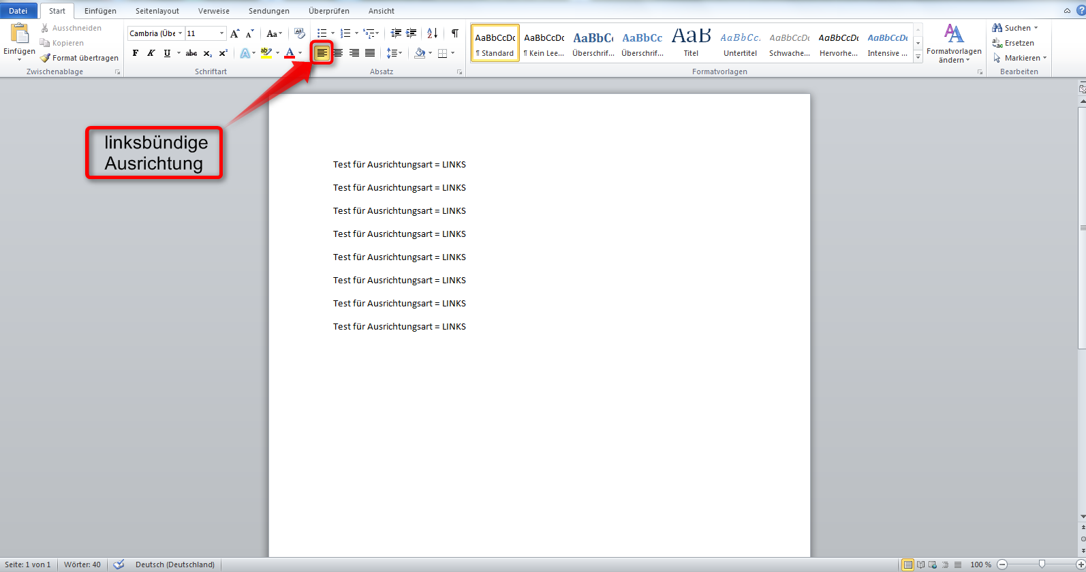Click the zoom slider handle
The width and height of the screenshot is (1086, 572).
(1042, 565)
